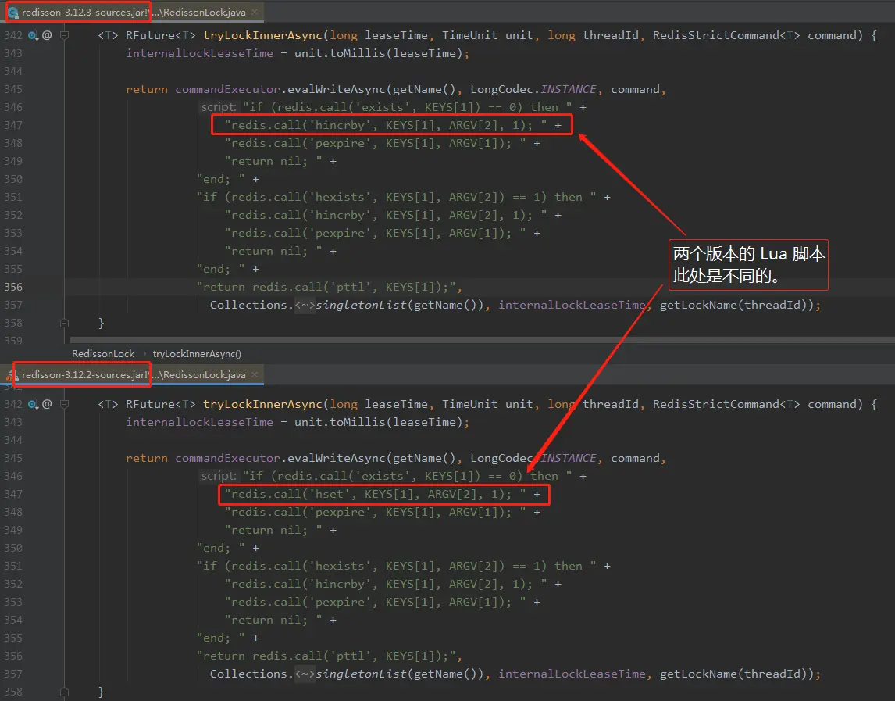The image size is (895, 701).
Task: Select the redisson-3.12.2-sources RedissonLock.java tab
Action: [133, 375]
